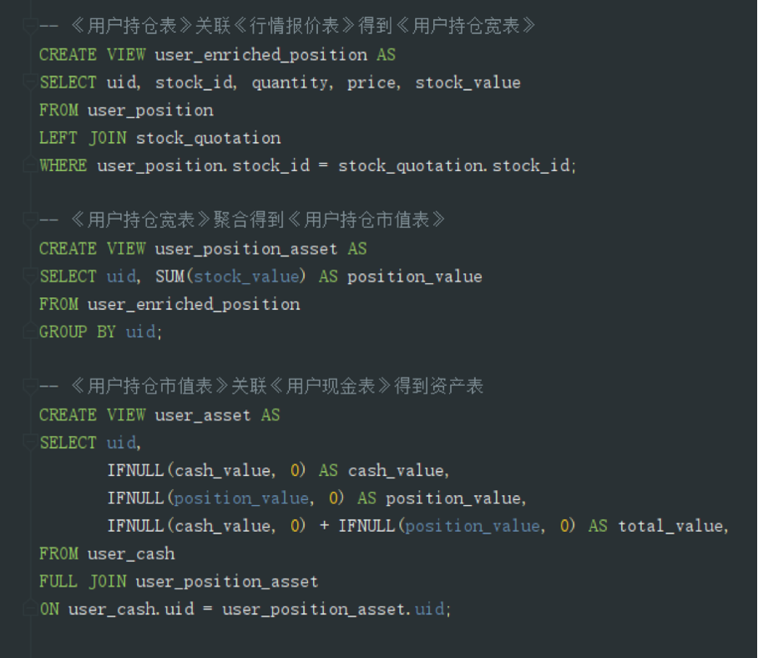Click the position_value alias after SUM
This screenshot has width=758, height=658.
pyautogui.click(x=414, y=276)
